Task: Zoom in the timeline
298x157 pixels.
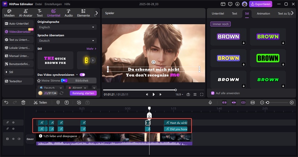Action: pos(292,103)
